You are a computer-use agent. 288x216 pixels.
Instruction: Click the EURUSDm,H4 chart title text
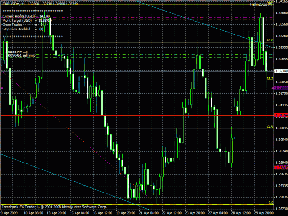[14, 4]
